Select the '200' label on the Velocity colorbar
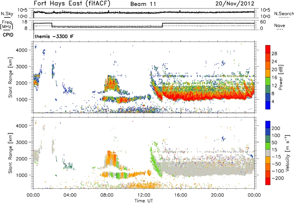This screenshot has height=203, width=294. tap(276, 128)
